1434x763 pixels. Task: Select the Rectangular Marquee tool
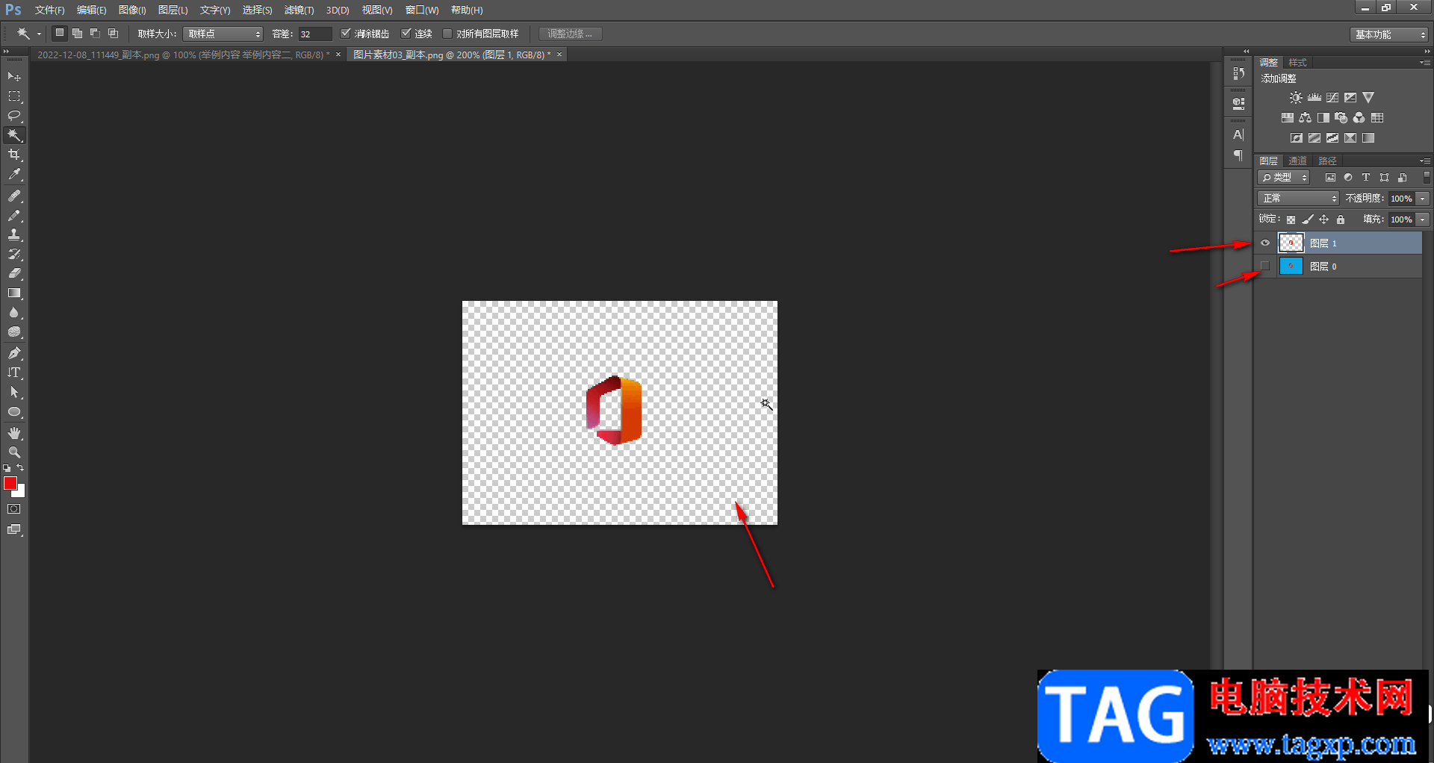click(14, 96)
